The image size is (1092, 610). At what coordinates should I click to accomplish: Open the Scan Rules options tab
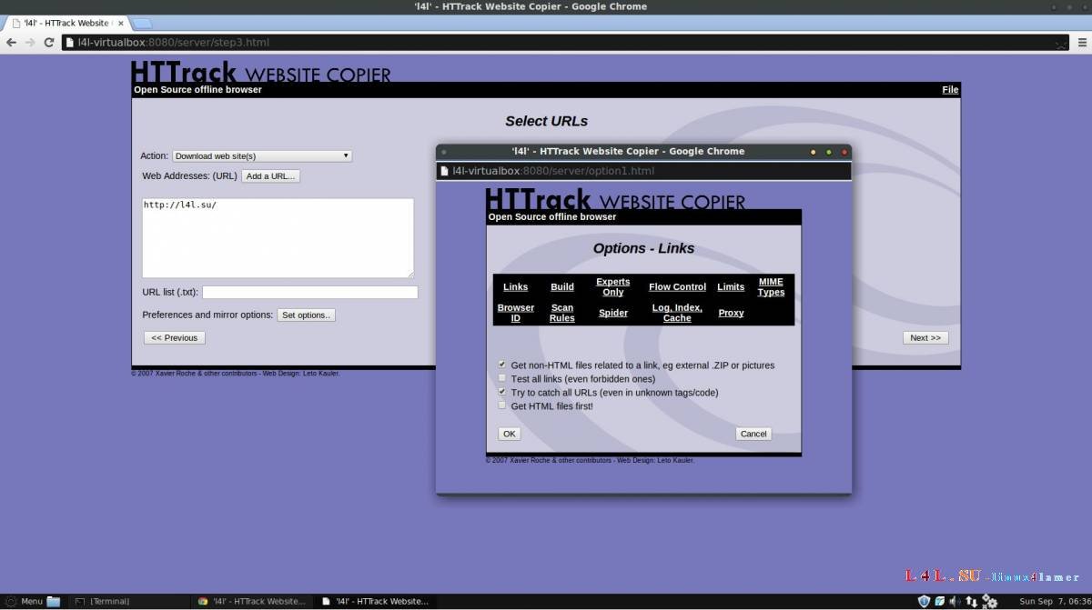pyautogui.click(x=562, y=313)
